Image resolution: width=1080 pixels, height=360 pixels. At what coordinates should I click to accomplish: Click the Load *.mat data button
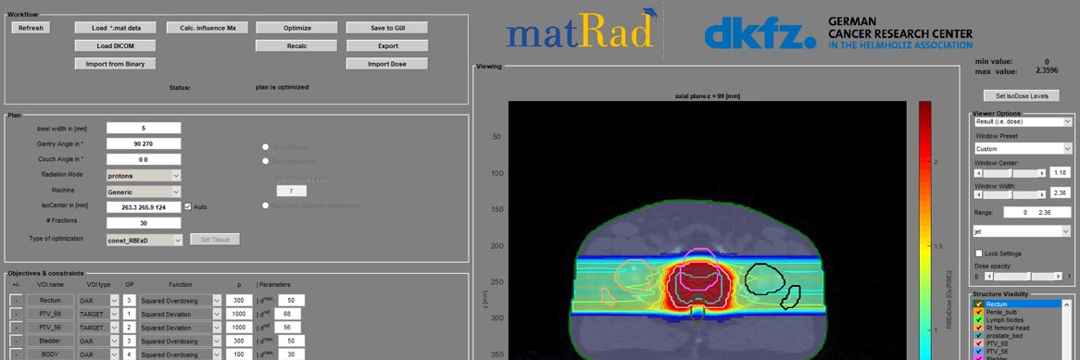coord(115,28)
